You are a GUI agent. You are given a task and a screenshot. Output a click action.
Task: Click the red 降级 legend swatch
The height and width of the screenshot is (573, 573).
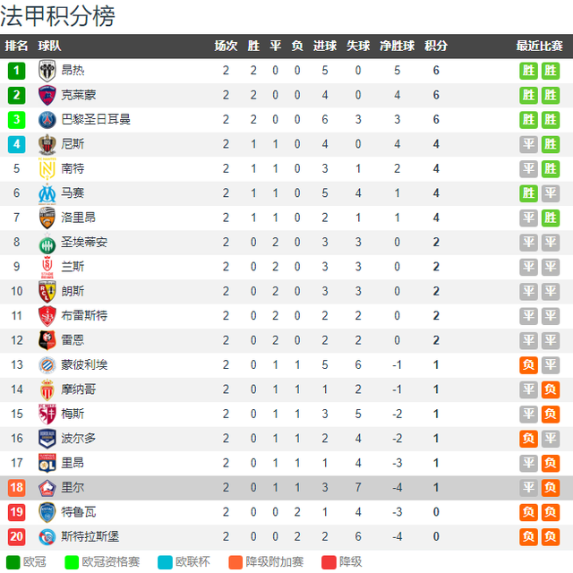(x=329, y=562)
